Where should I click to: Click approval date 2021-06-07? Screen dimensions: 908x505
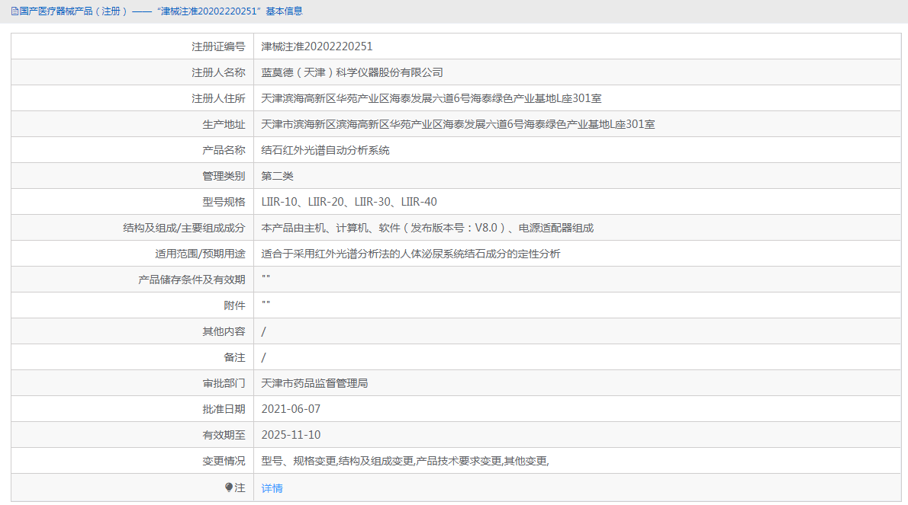click(291, 409)
